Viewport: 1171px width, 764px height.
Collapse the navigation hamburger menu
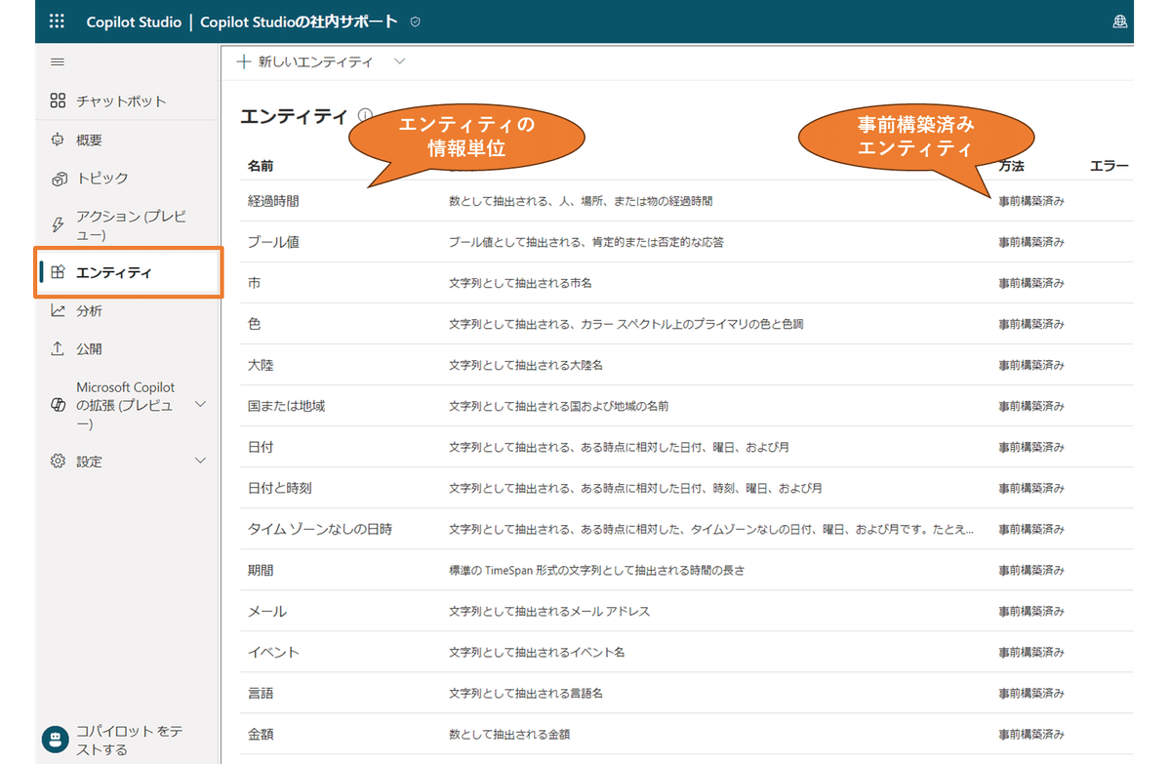[x=58, y=61]
